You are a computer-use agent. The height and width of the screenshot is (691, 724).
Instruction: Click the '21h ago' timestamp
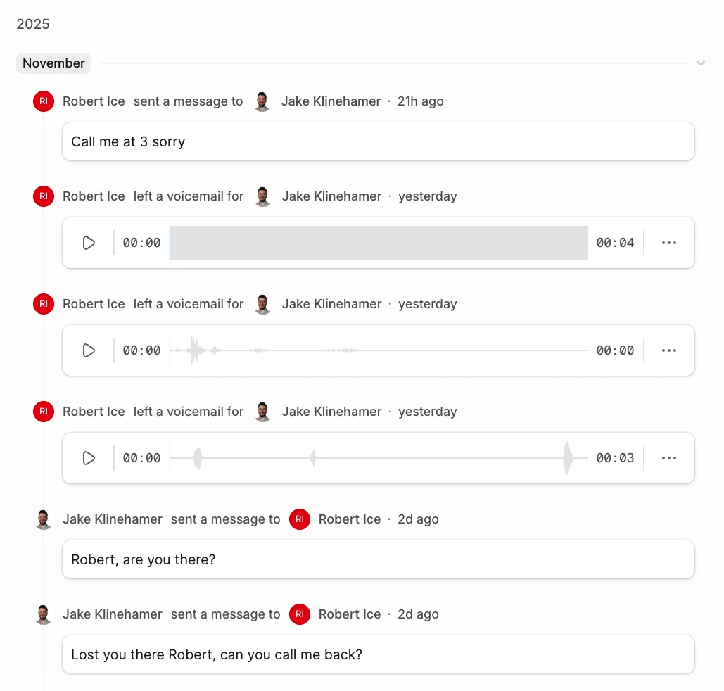(420, 101)
